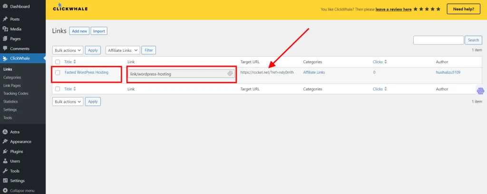Toggle select-all checkbox in table header
This screenshot has width=487, height=194.
[x=58, y=62]
